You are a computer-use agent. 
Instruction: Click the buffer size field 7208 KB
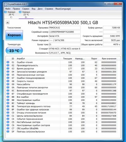point(112,28)
